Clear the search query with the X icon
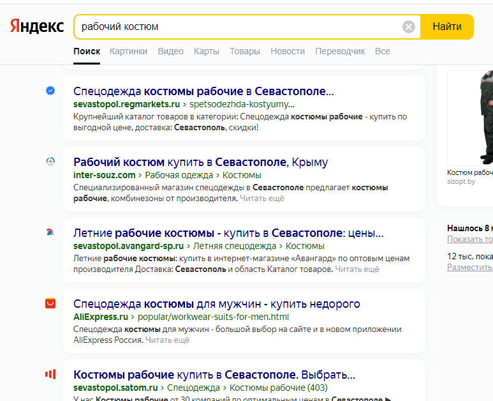Viewport: 493px width, 401px height. coord(409,27)
